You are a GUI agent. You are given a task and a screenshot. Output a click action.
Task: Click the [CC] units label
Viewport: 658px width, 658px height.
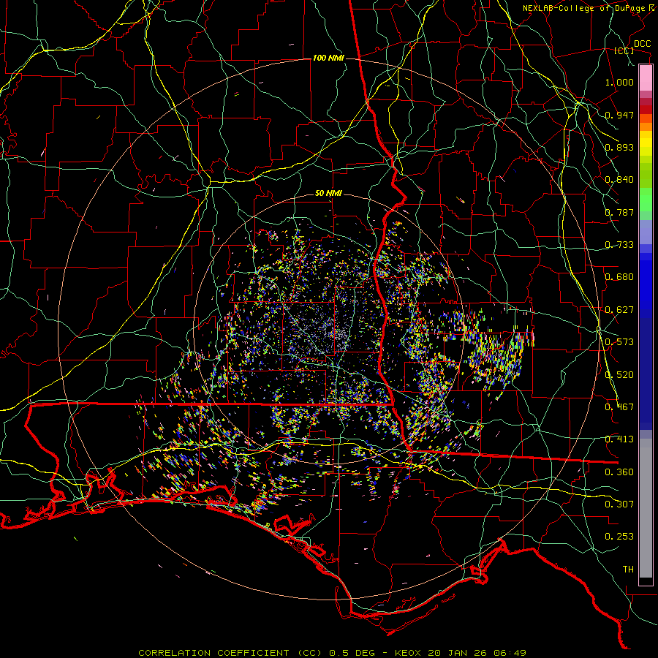624,50
